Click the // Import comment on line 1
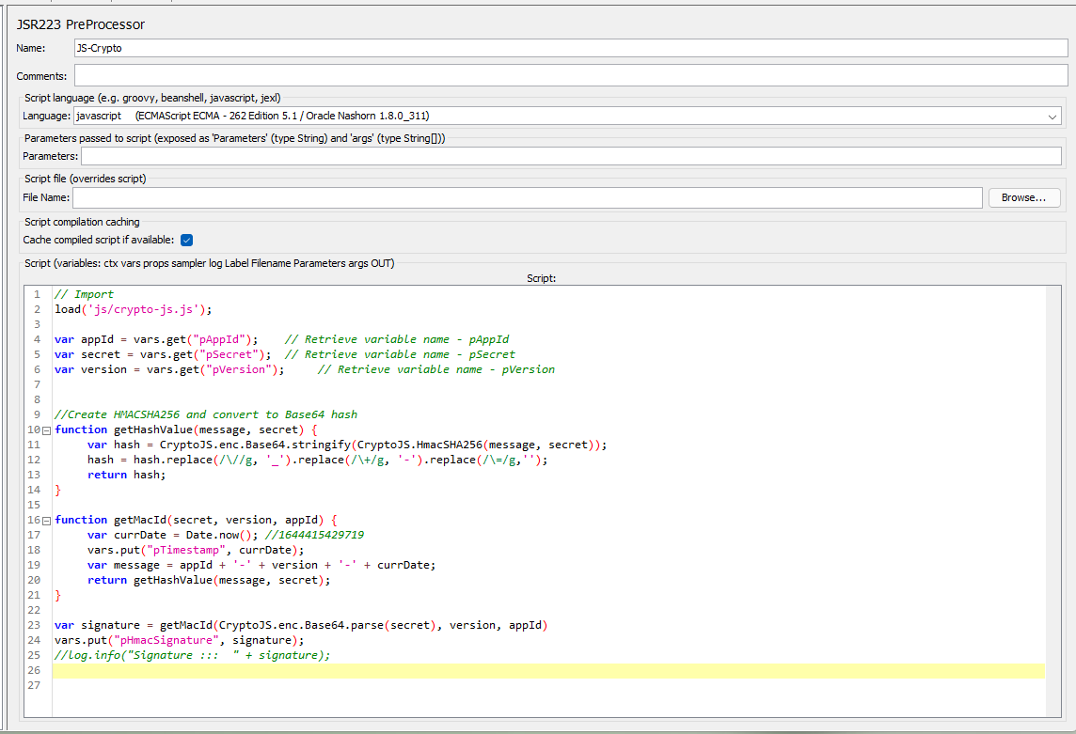 tap(84, 294)
